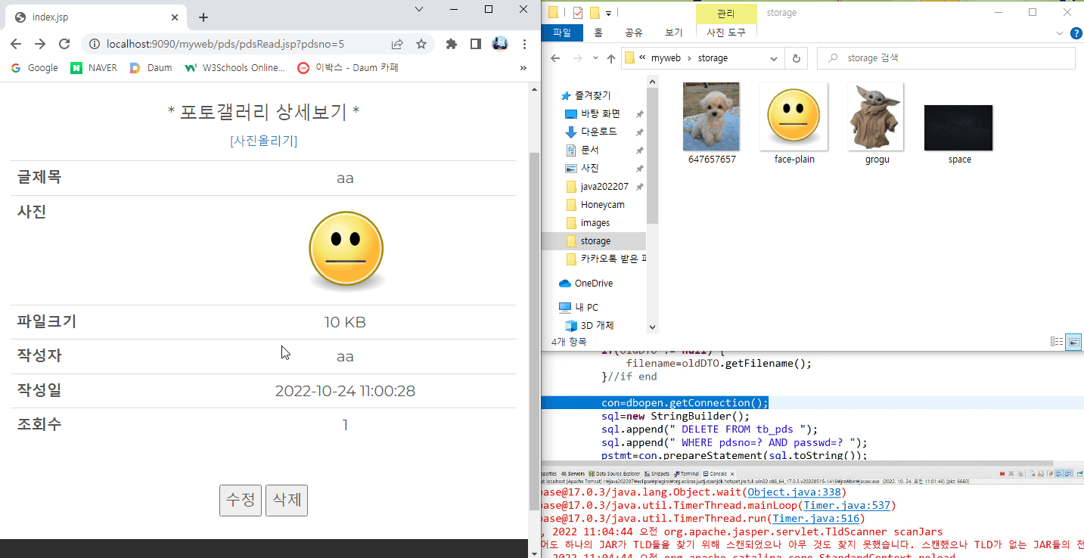Open the Daum bookmark
This screenshot has height=558, width=1084.
pos(151,68)
